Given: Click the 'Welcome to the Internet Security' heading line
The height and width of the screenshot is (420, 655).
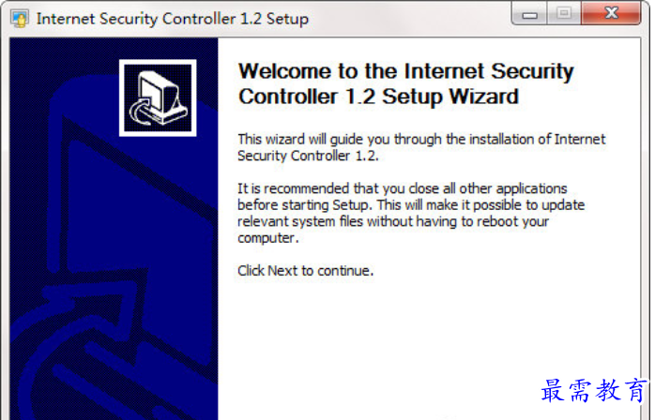Looking at the screenshot, I should (x=405, y=71).
